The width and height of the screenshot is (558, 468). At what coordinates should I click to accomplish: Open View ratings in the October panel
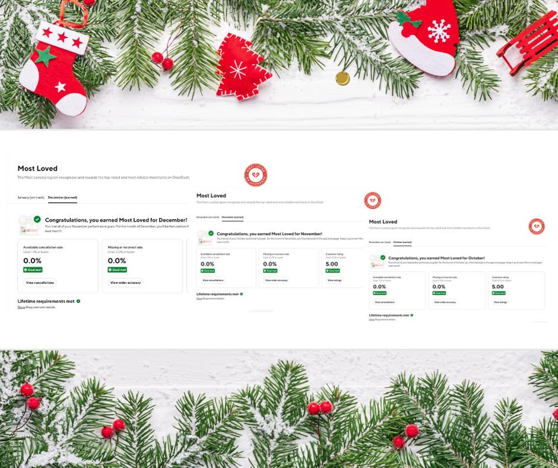[500, 302]
